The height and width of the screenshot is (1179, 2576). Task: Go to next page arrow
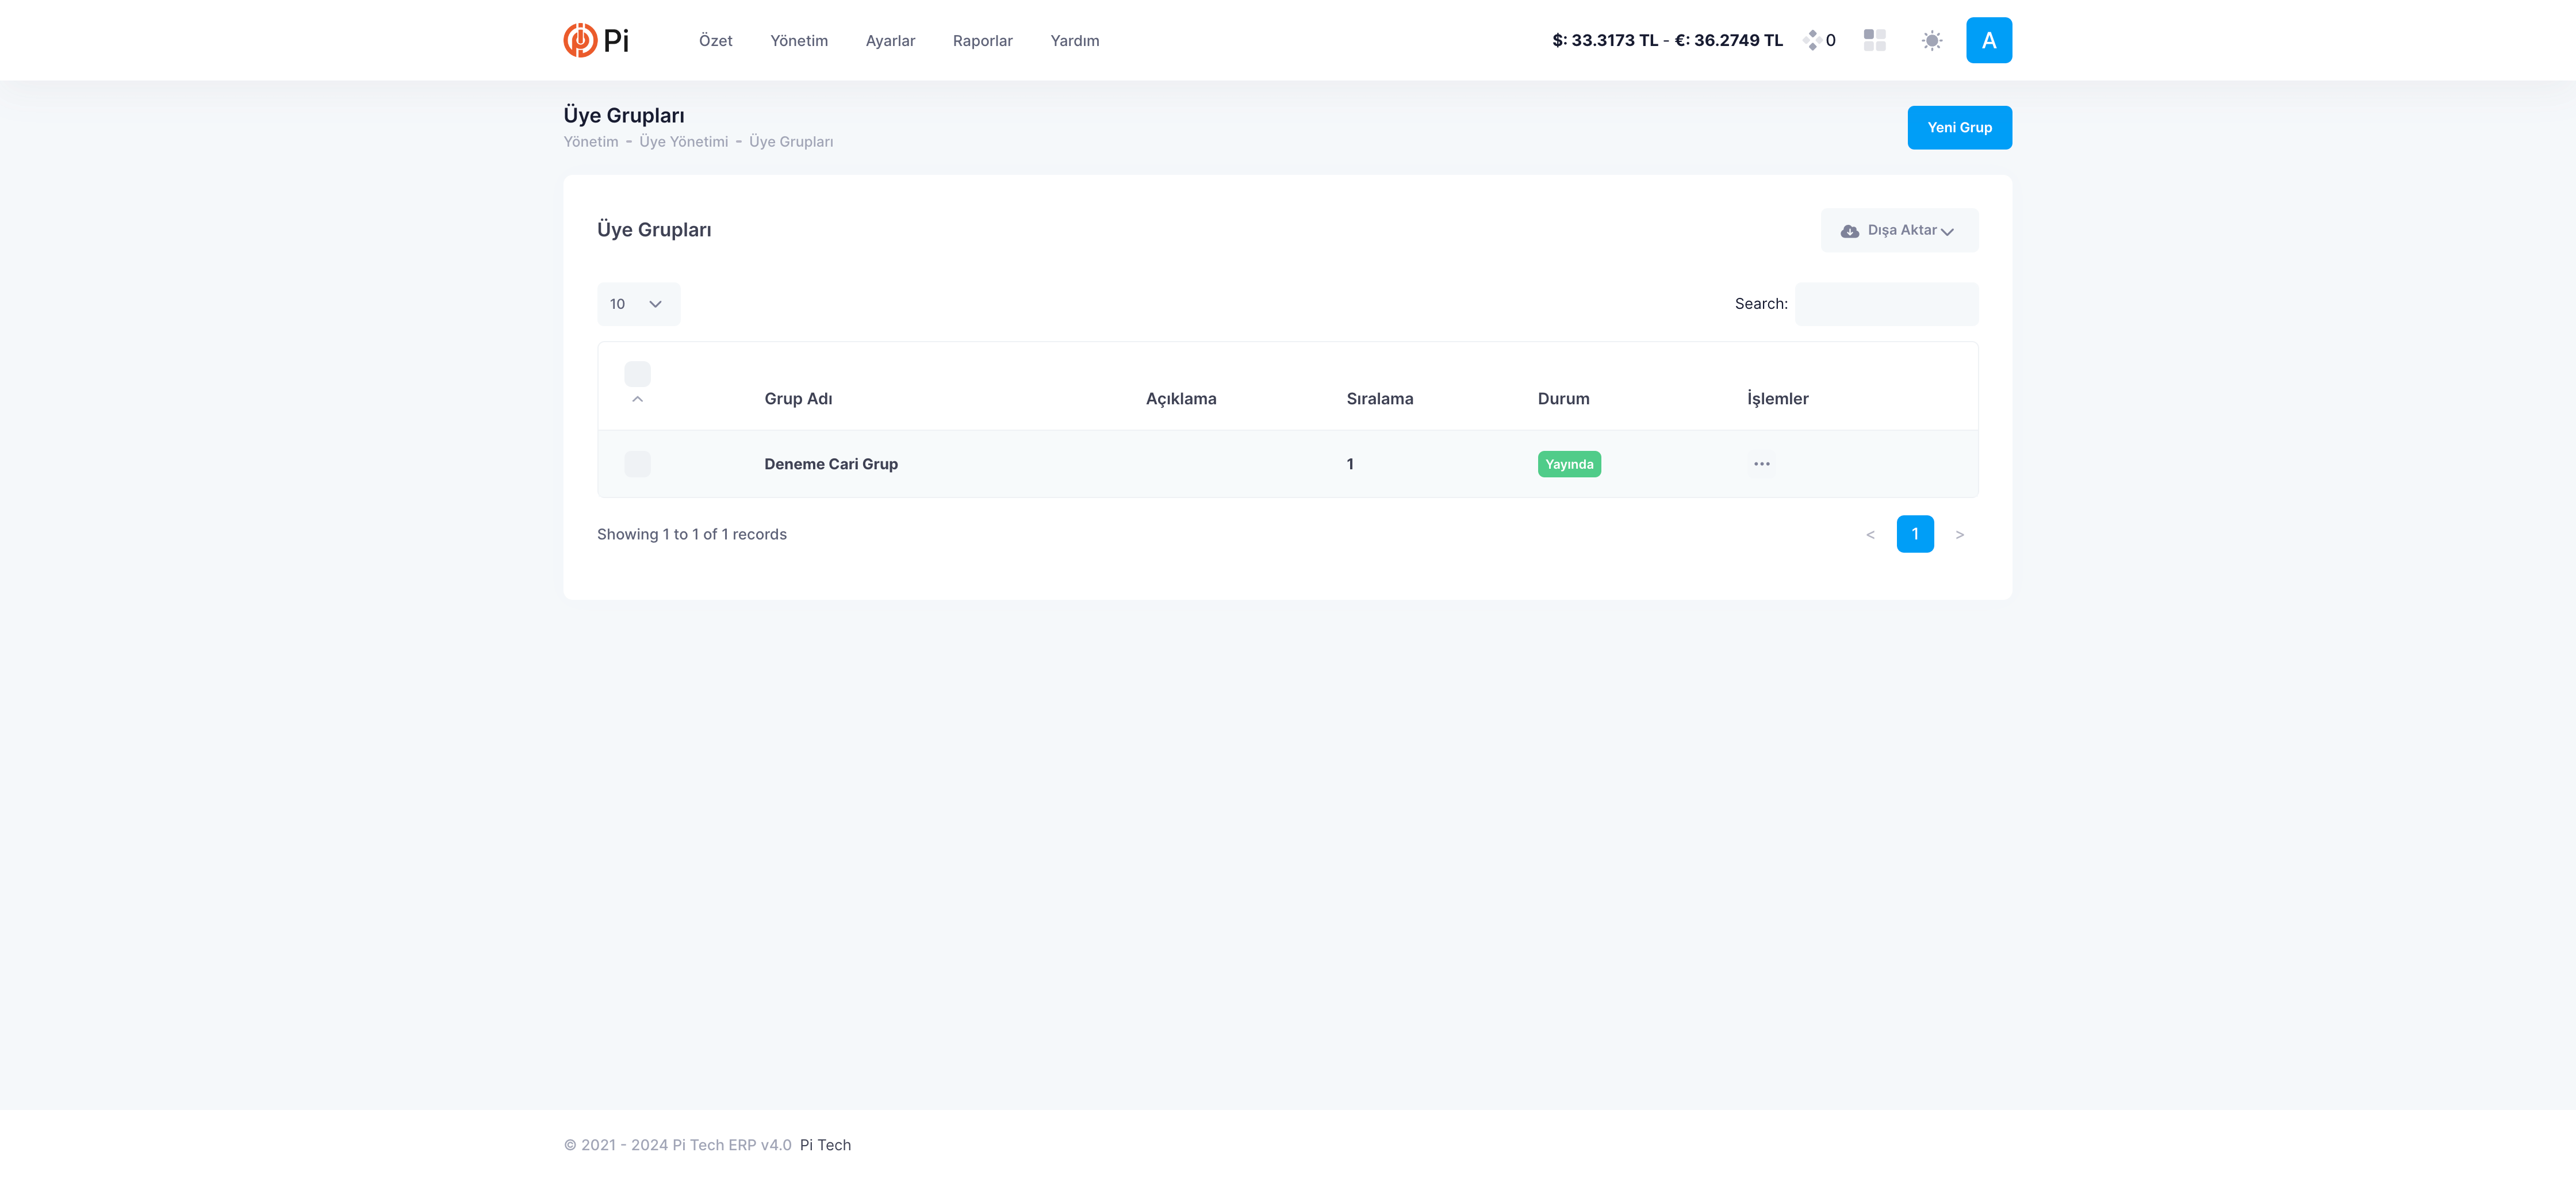tap(1959, 534)
